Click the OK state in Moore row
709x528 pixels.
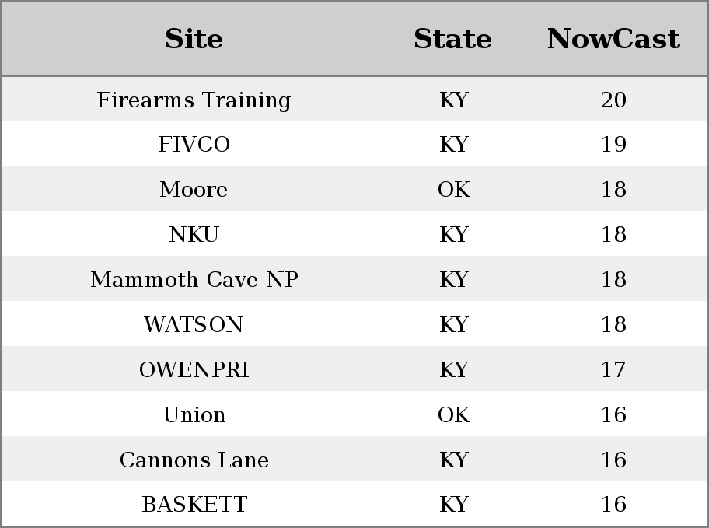coord(453,189)
